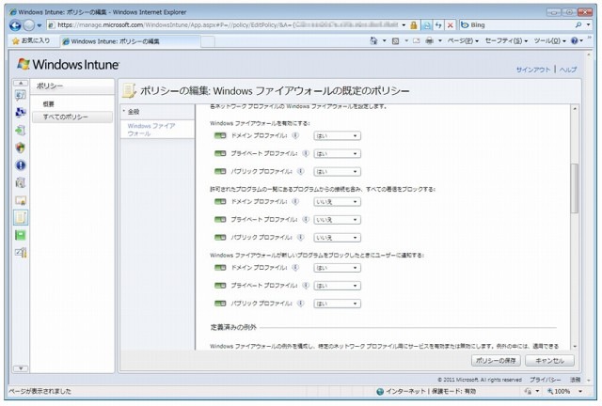
Task: Toggle green switch for プライベート プロファイル under ファイアウォールを有効にする
Action: coord(220,153)
